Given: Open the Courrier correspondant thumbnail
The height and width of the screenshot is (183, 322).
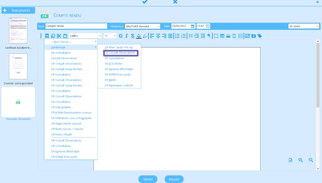Looking at the screenshot, I should pyautogui.click(x=18, y=66).
